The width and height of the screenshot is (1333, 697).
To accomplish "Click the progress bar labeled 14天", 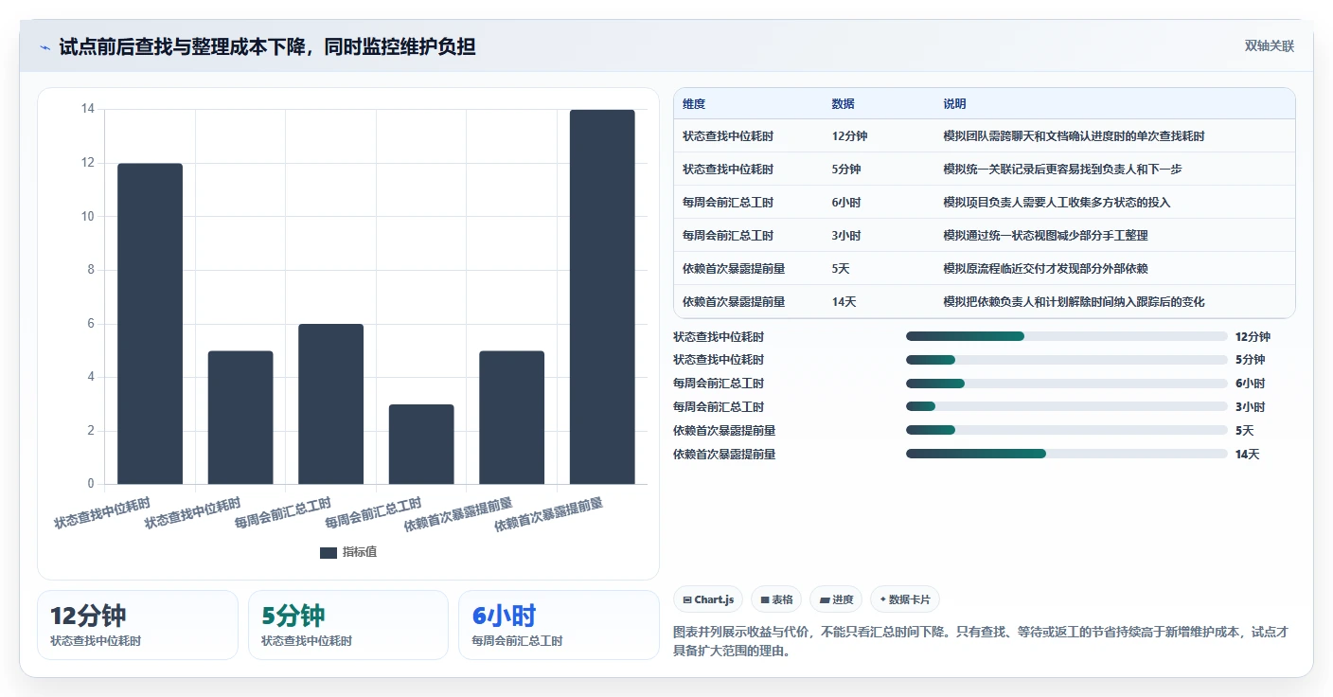I will (x=1067, y=455).
